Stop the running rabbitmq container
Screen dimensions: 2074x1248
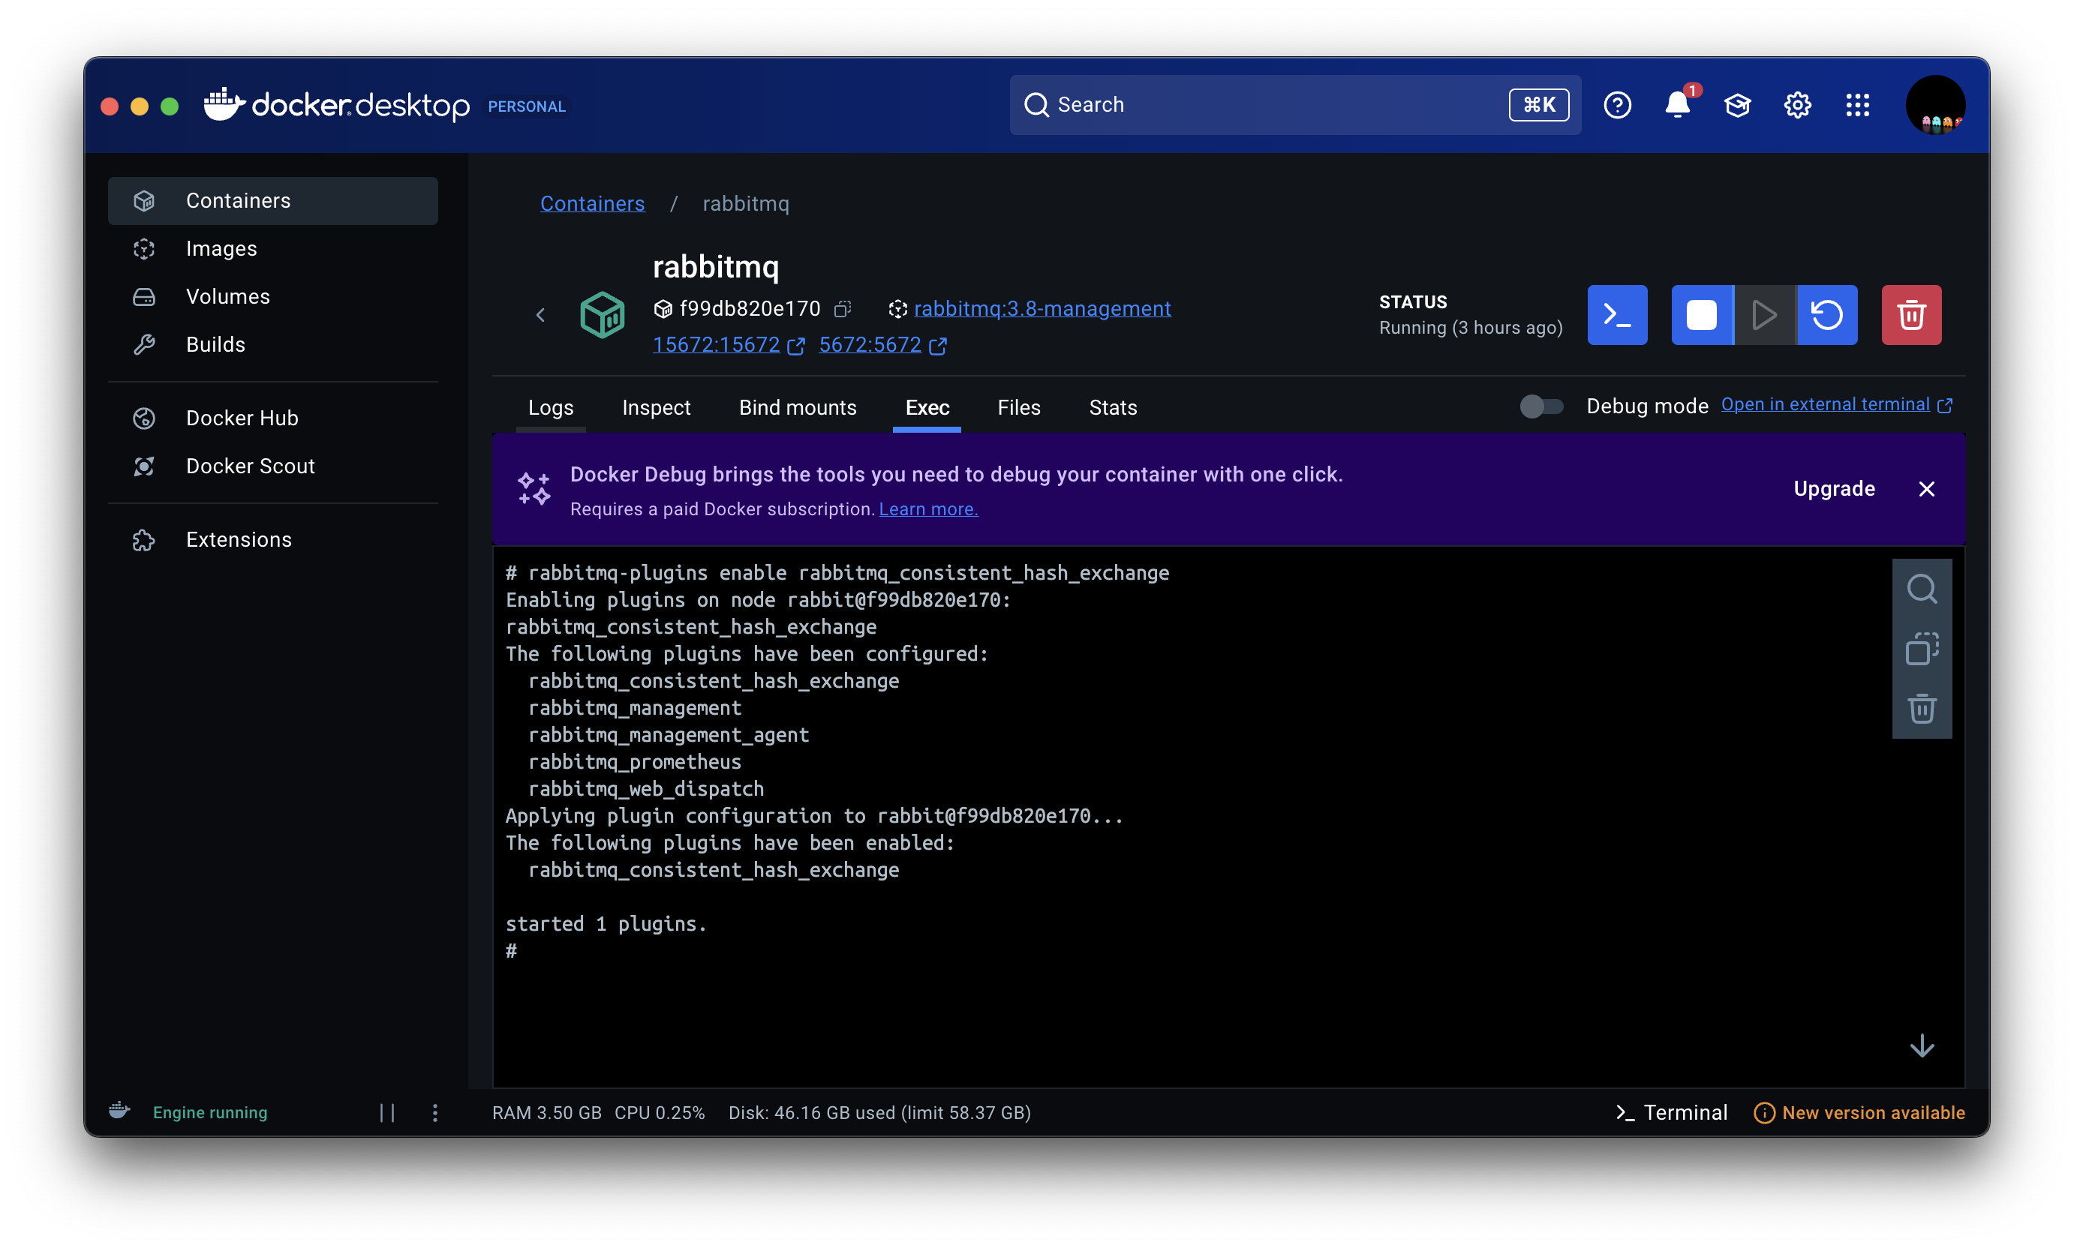point(1701,315)
